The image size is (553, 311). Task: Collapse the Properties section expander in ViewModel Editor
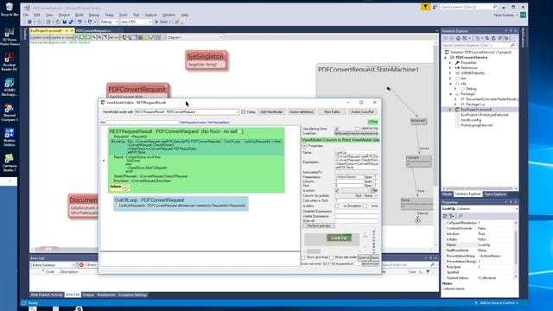click(304, 146)
